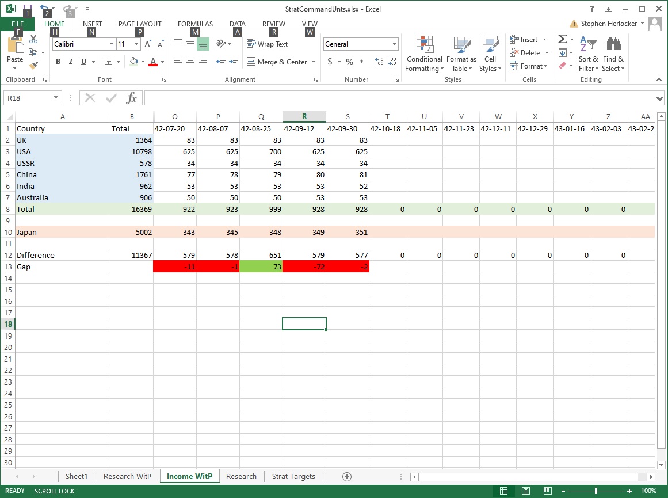The height and width of the screenshot is (498, 668).
Task: Expand the Name Box dropdown arrow
Action: point(56,98)
